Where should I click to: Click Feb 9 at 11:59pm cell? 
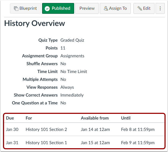(138, 143)
